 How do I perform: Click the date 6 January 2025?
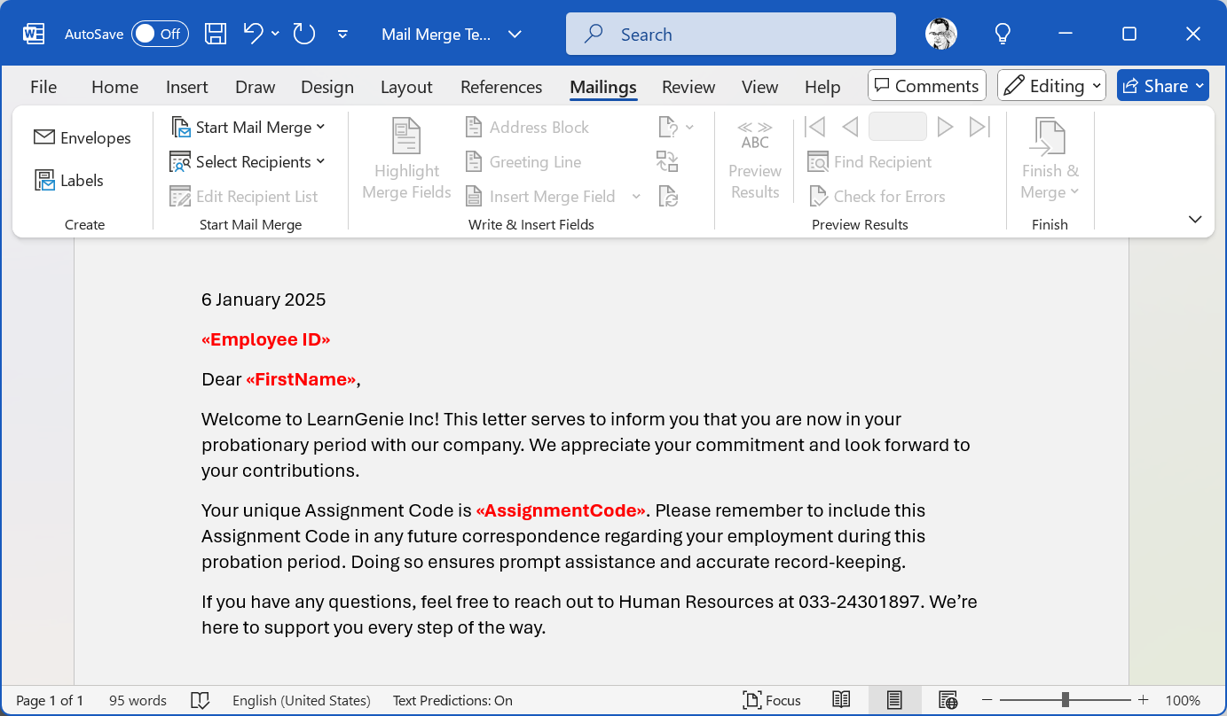coord(263,300)
